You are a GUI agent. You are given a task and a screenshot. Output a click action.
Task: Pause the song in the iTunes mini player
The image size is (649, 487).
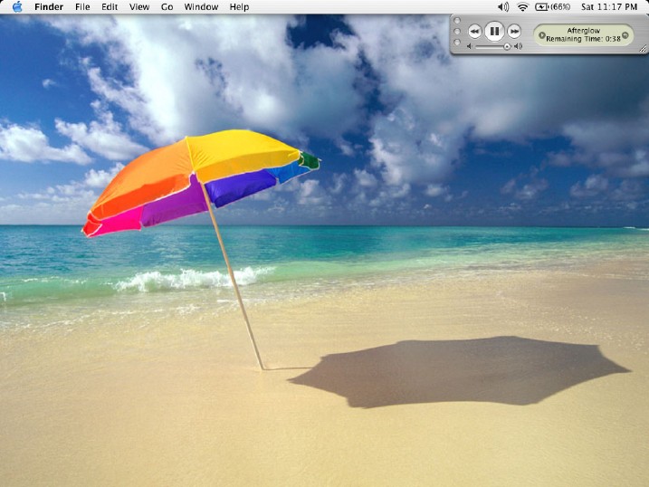494,31
